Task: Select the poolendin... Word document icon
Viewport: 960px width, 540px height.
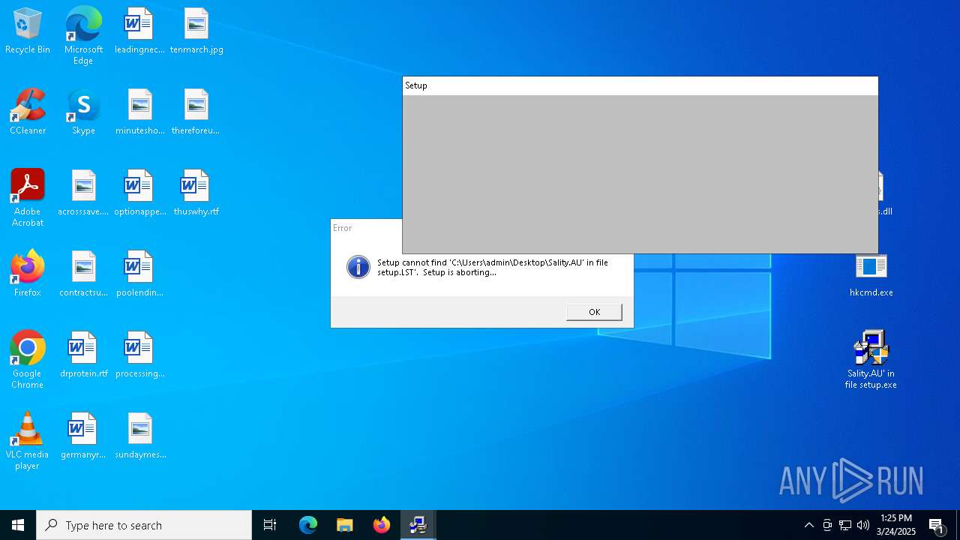Action: 139,274
